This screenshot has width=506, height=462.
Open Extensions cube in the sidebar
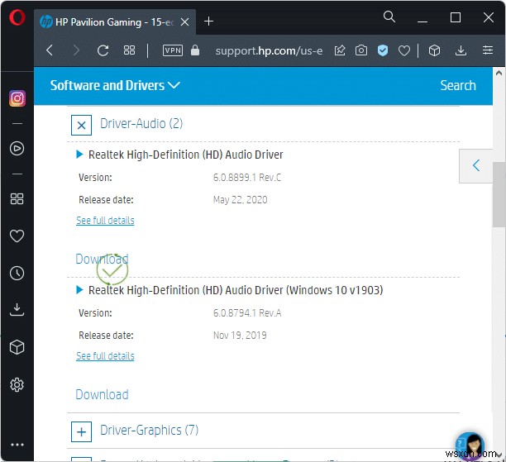click(17, 347)
